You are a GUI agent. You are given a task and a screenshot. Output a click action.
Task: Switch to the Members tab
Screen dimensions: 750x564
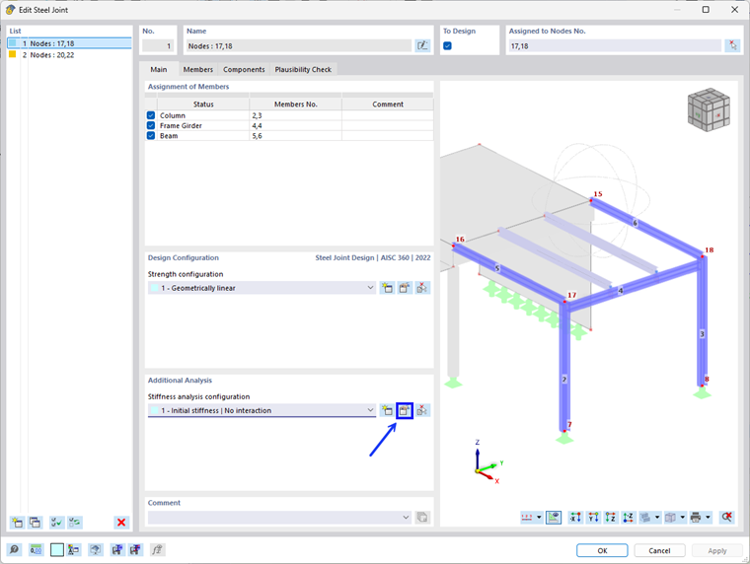pos(198,69)
